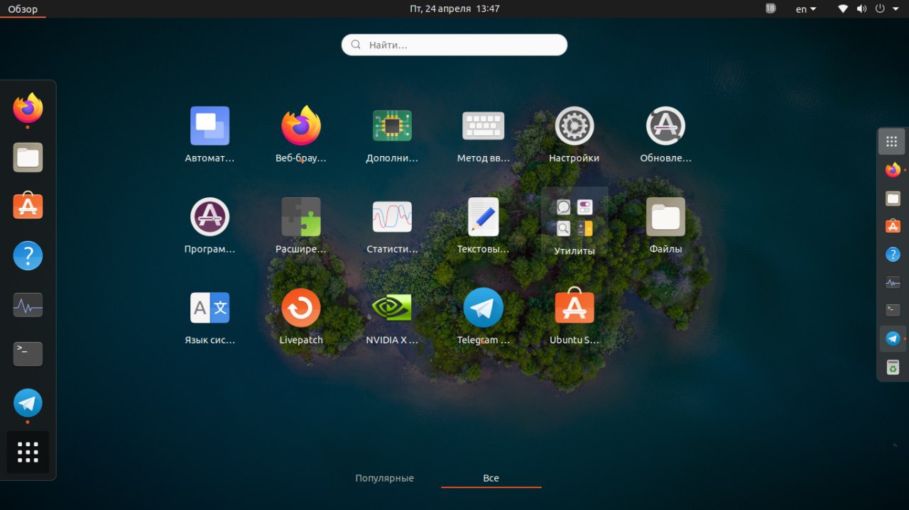Click Firefox in the right side panel
This screenshot has width=909, height=510.
pyautogui.click(x=893, y=170)
